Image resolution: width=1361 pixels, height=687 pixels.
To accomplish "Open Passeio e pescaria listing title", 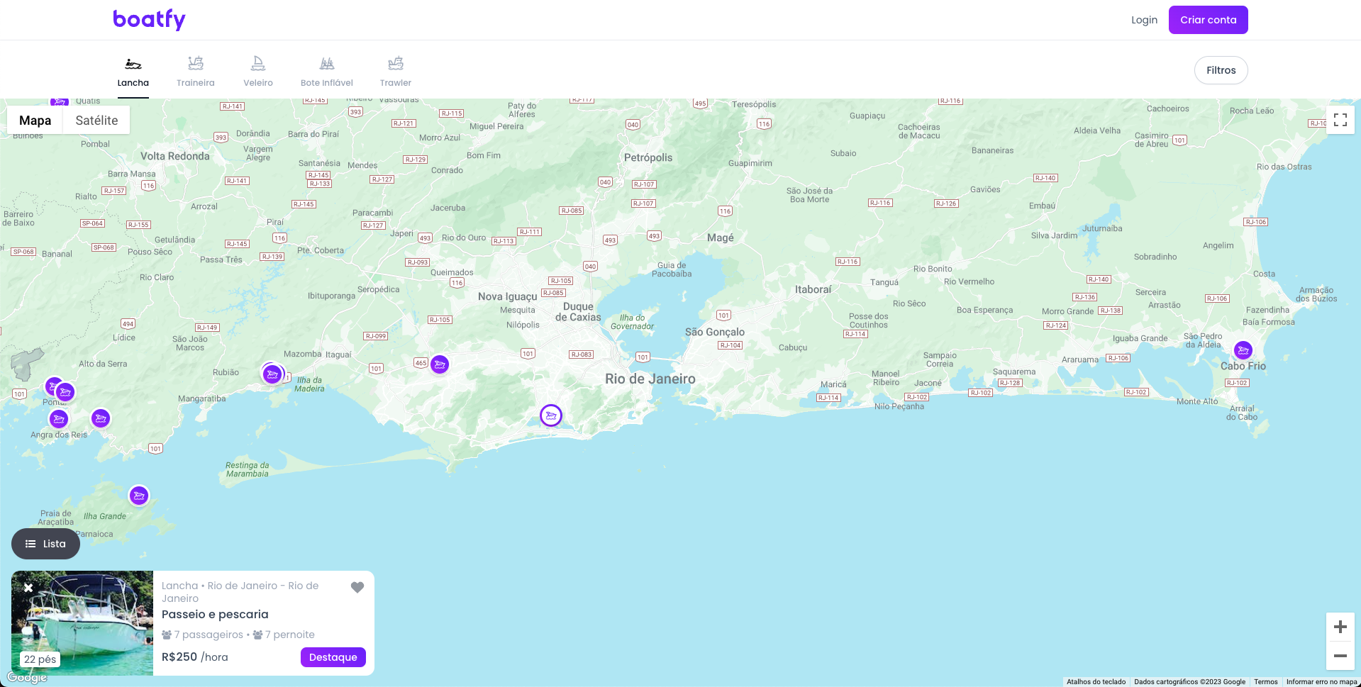I will point(215,615).
